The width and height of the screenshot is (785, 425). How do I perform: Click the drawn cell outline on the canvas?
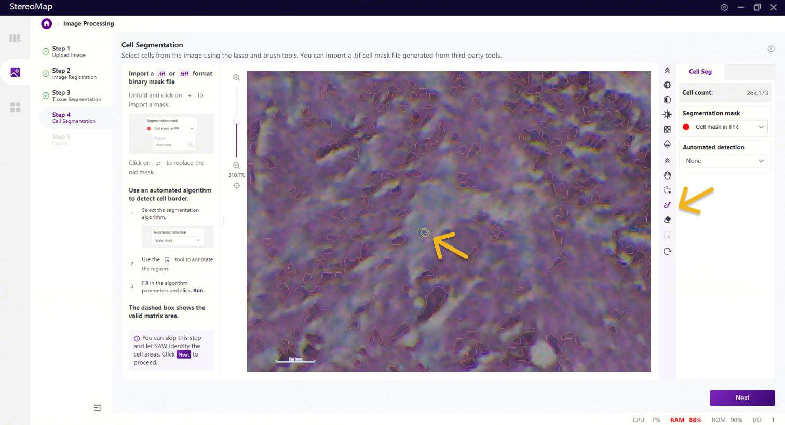(x=424, y=234)
